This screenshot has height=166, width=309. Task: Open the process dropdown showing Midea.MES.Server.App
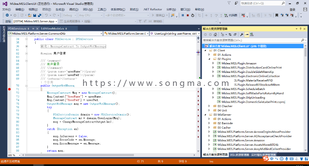coord(35,22)
